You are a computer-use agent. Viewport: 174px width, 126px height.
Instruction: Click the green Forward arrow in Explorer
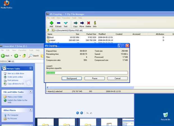coord(16,56)
